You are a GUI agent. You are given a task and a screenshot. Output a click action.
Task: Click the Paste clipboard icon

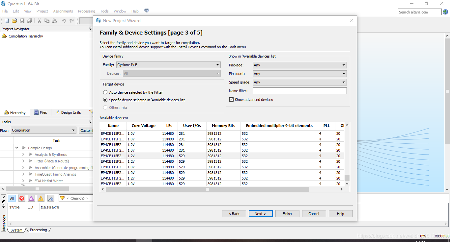coord(54,21)
